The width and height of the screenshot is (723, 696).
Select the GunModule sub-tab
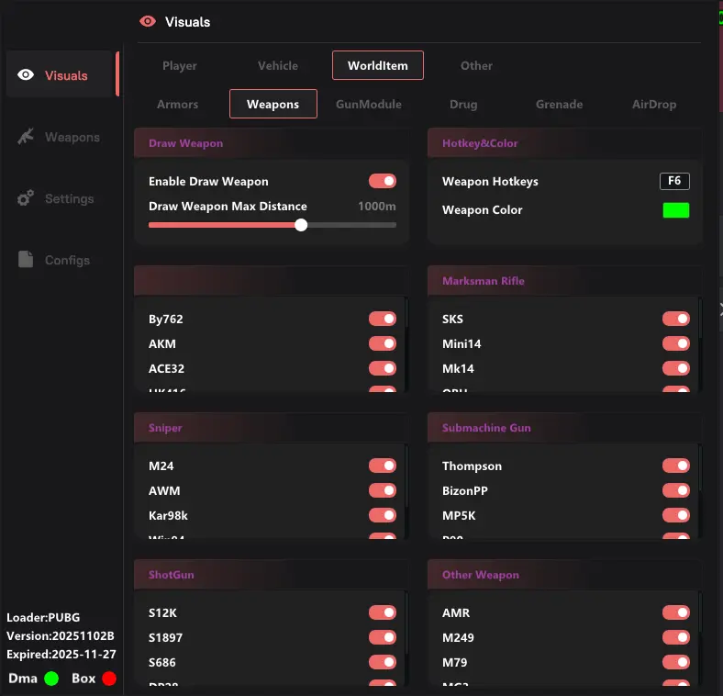[x=368, y=105]
